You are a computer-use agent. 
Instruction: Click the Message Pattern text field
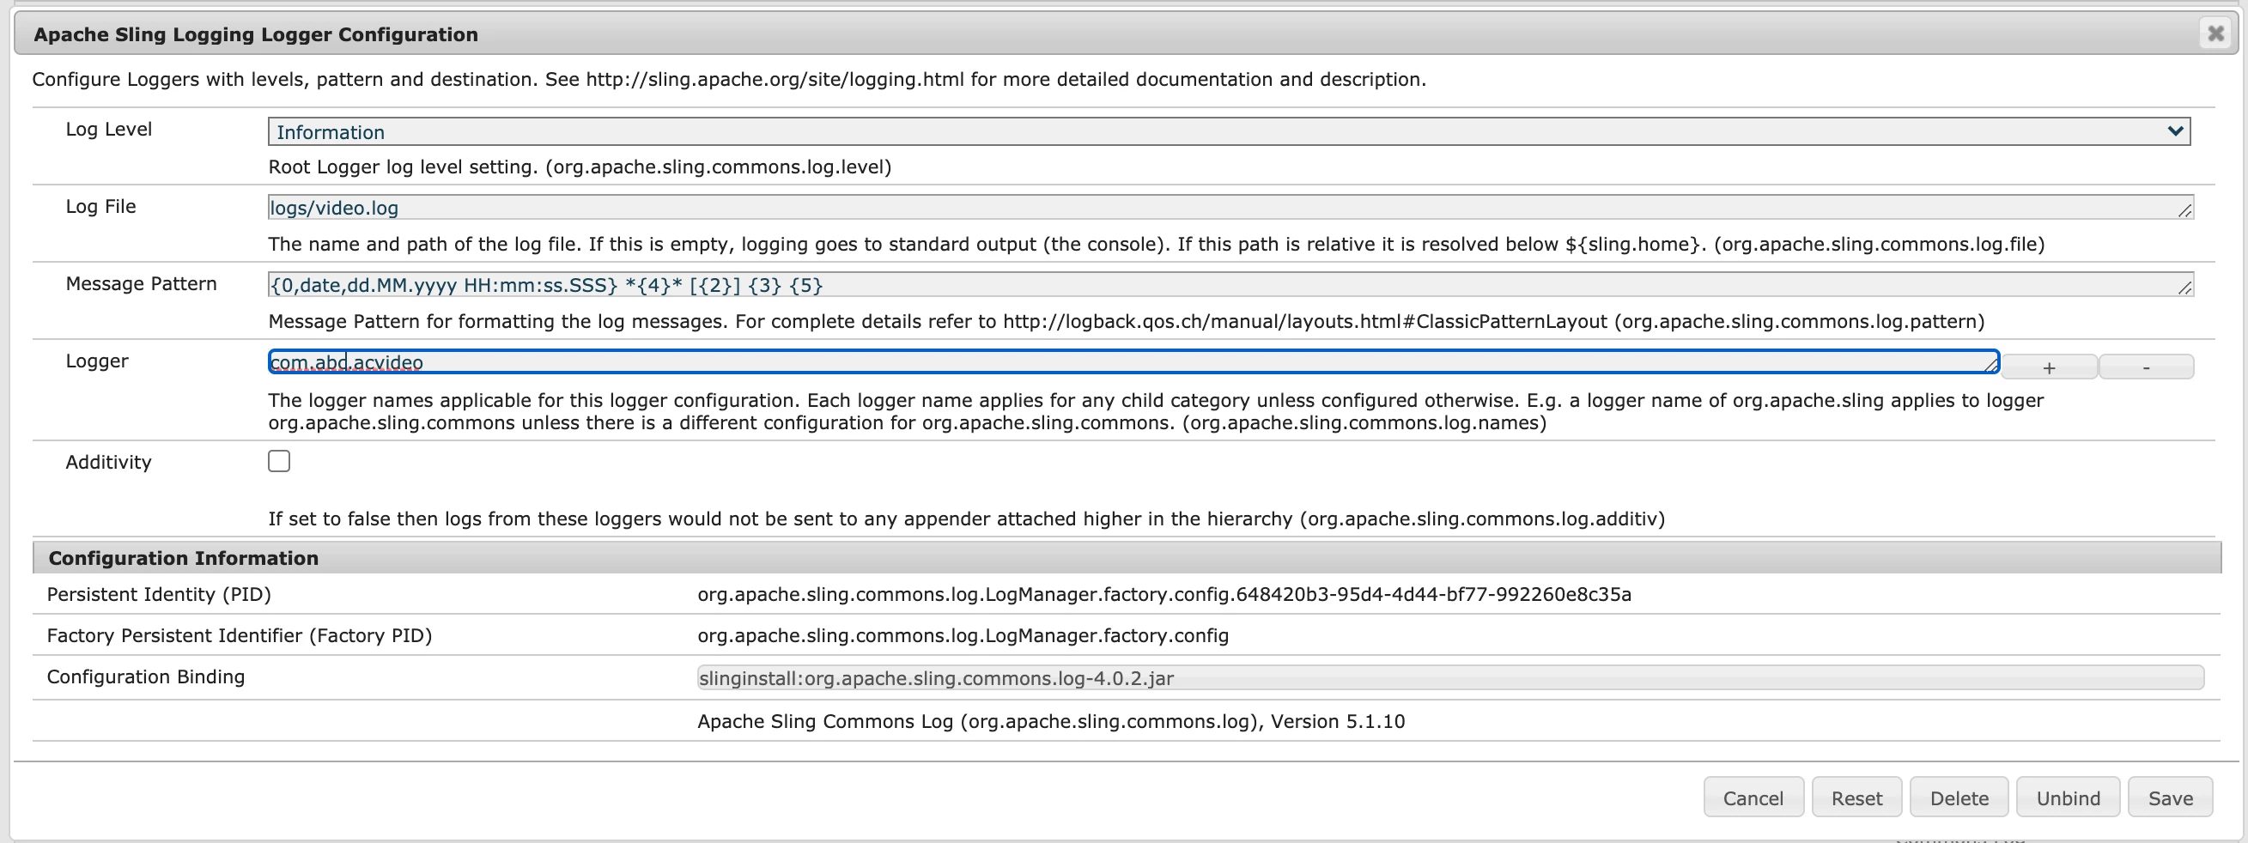(x=1230, y=284)
